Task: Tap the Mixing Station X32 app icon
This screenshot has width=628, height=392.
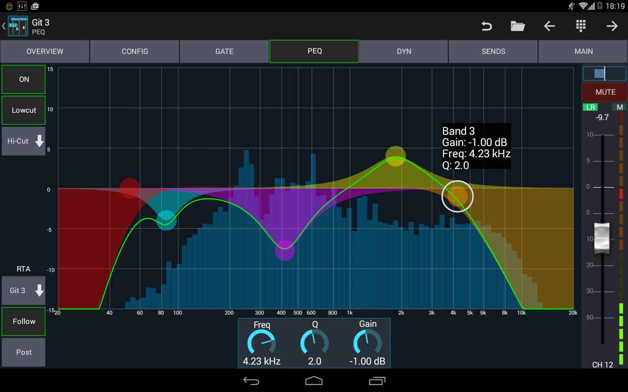Action: [x=17, y=25]
